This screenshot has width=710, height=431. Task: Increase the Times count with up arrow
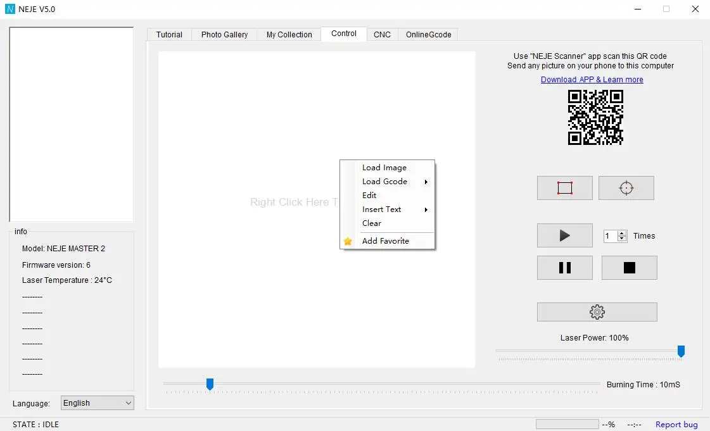tap(622, 234)
